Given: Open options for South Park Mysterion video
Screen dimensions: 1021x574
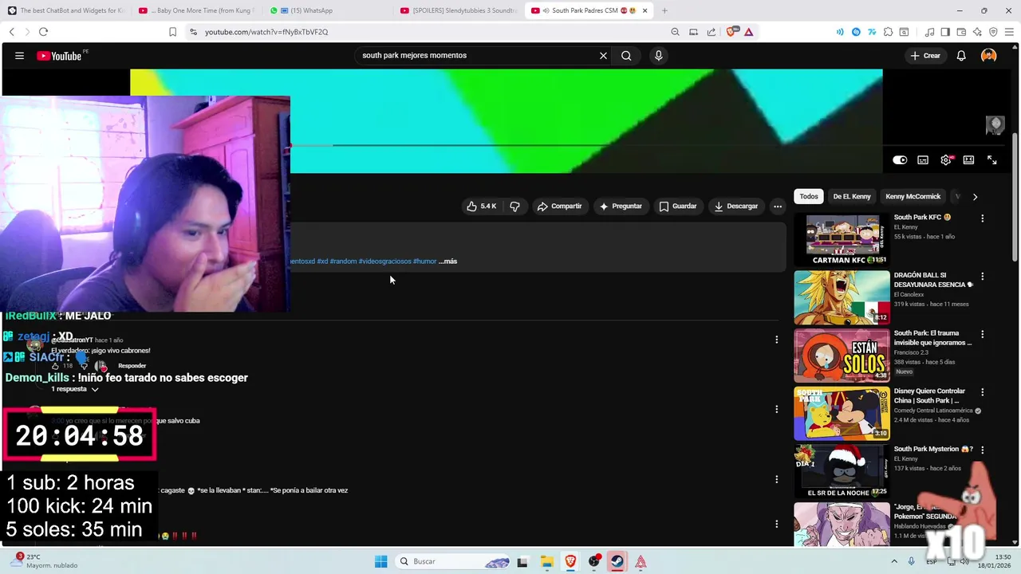Looking at the screenshot, I should tap(982, 450).
